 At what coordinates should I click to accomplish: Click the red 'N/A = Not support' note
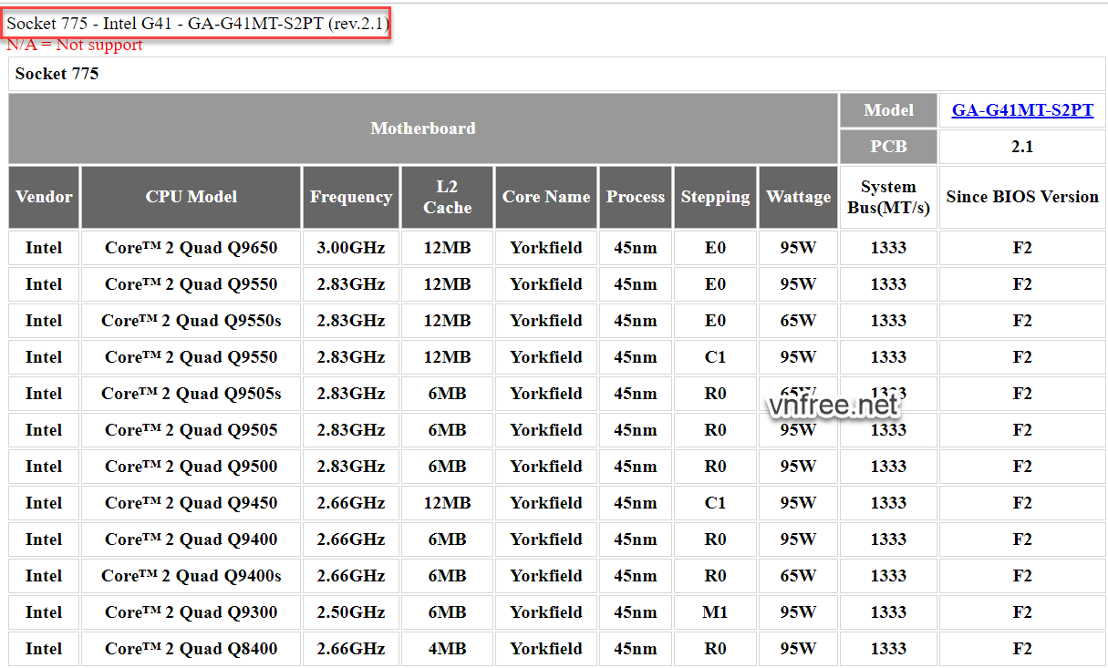(x=75, y=45)
